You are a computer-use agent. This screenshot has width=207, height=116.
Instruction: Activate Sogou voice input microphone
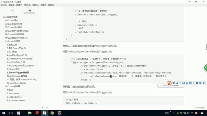(187, 83)
